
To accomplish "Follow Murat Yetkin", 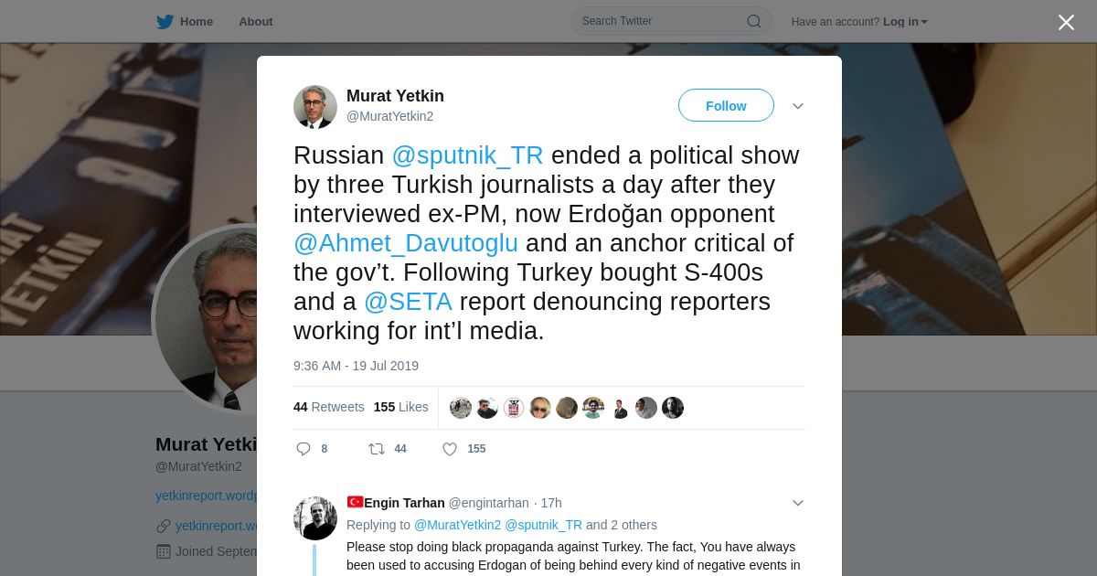I will 726,105.
